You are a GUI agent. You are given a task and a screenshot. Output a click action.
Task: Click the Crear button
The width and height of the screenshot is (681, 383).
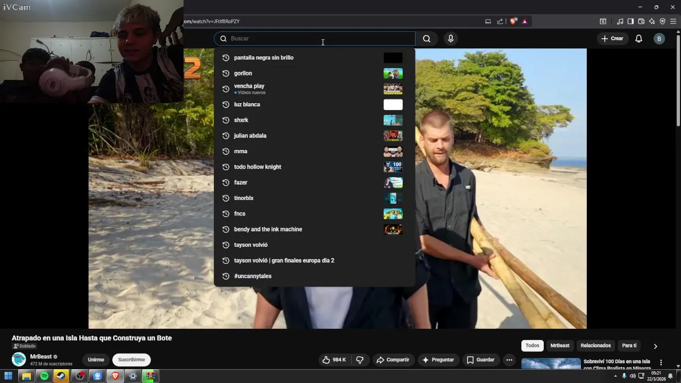pyautogui.click(x=612, y=38)
